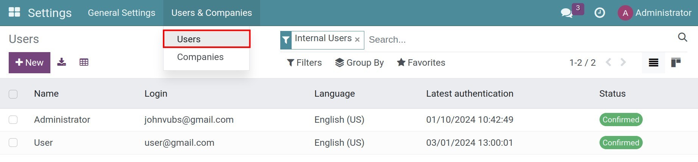The height and width of the screenshot is (162, 698).
Task: Click the New user button
Action: pyautogui.click(x=30, y=63)
